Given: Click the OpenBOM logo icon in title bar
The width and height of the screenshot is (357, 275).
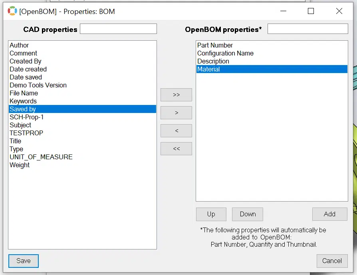Looking at the screenshot, I should 12,11.
